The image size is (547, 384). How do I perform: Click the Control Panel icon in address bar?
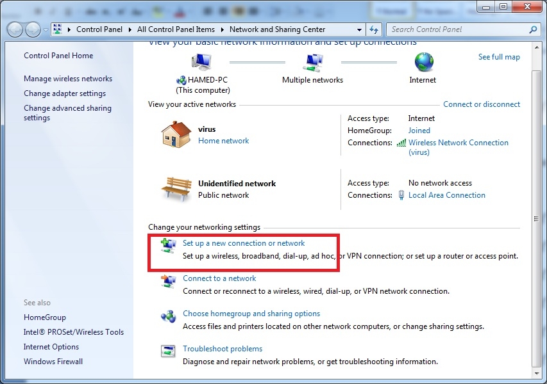click(58, 29)
